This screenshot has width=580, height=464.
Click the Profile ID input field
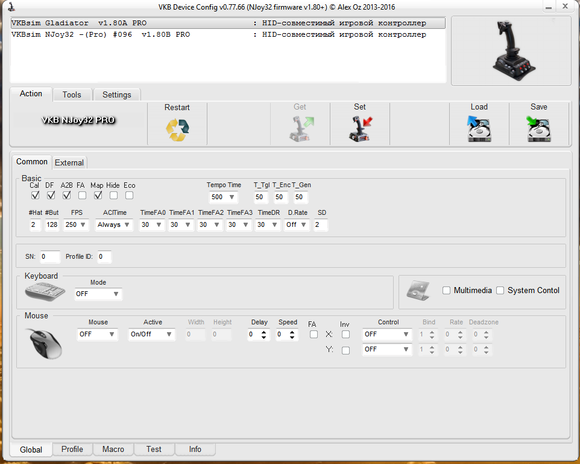(x=104, y=256)
